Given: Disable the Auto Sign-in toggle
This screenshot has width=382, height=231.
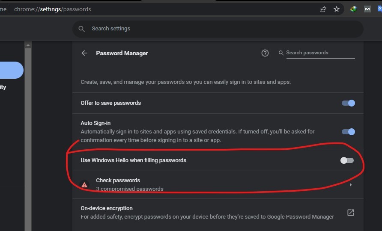Looking at the screenshot, I should coord(348,132).
